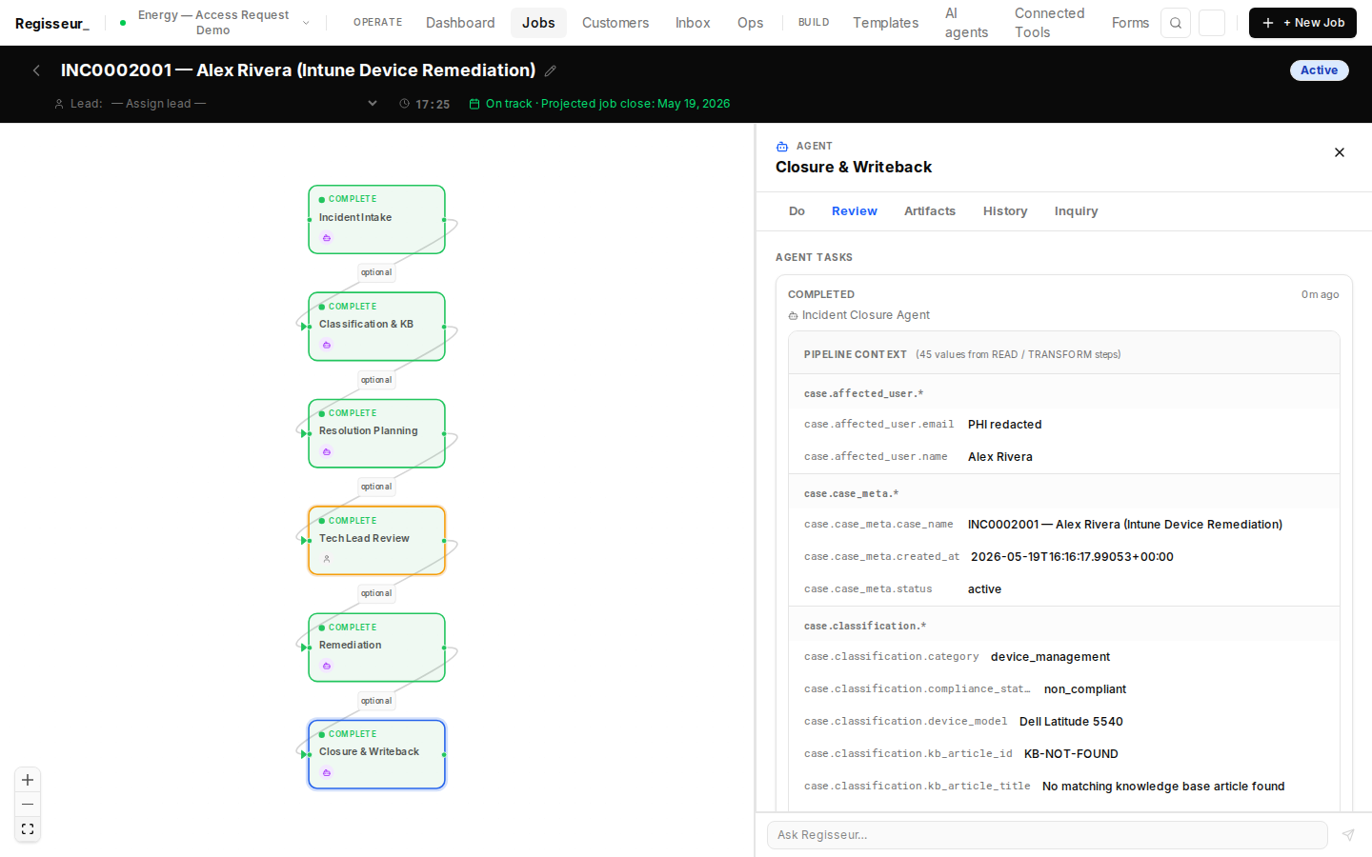Switch to the Do tab
This screenshot has height=857, width=1372.
[x=797, y=211]
